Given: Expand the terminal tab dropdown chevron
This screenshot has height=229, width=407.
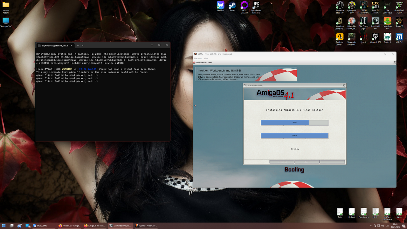Looking at the screenshot, I should [82, 45].
